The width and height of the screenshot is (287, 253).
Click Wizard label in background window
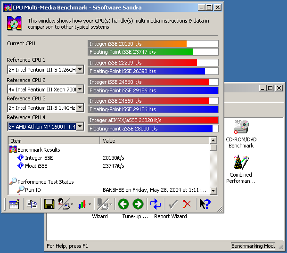100,216
